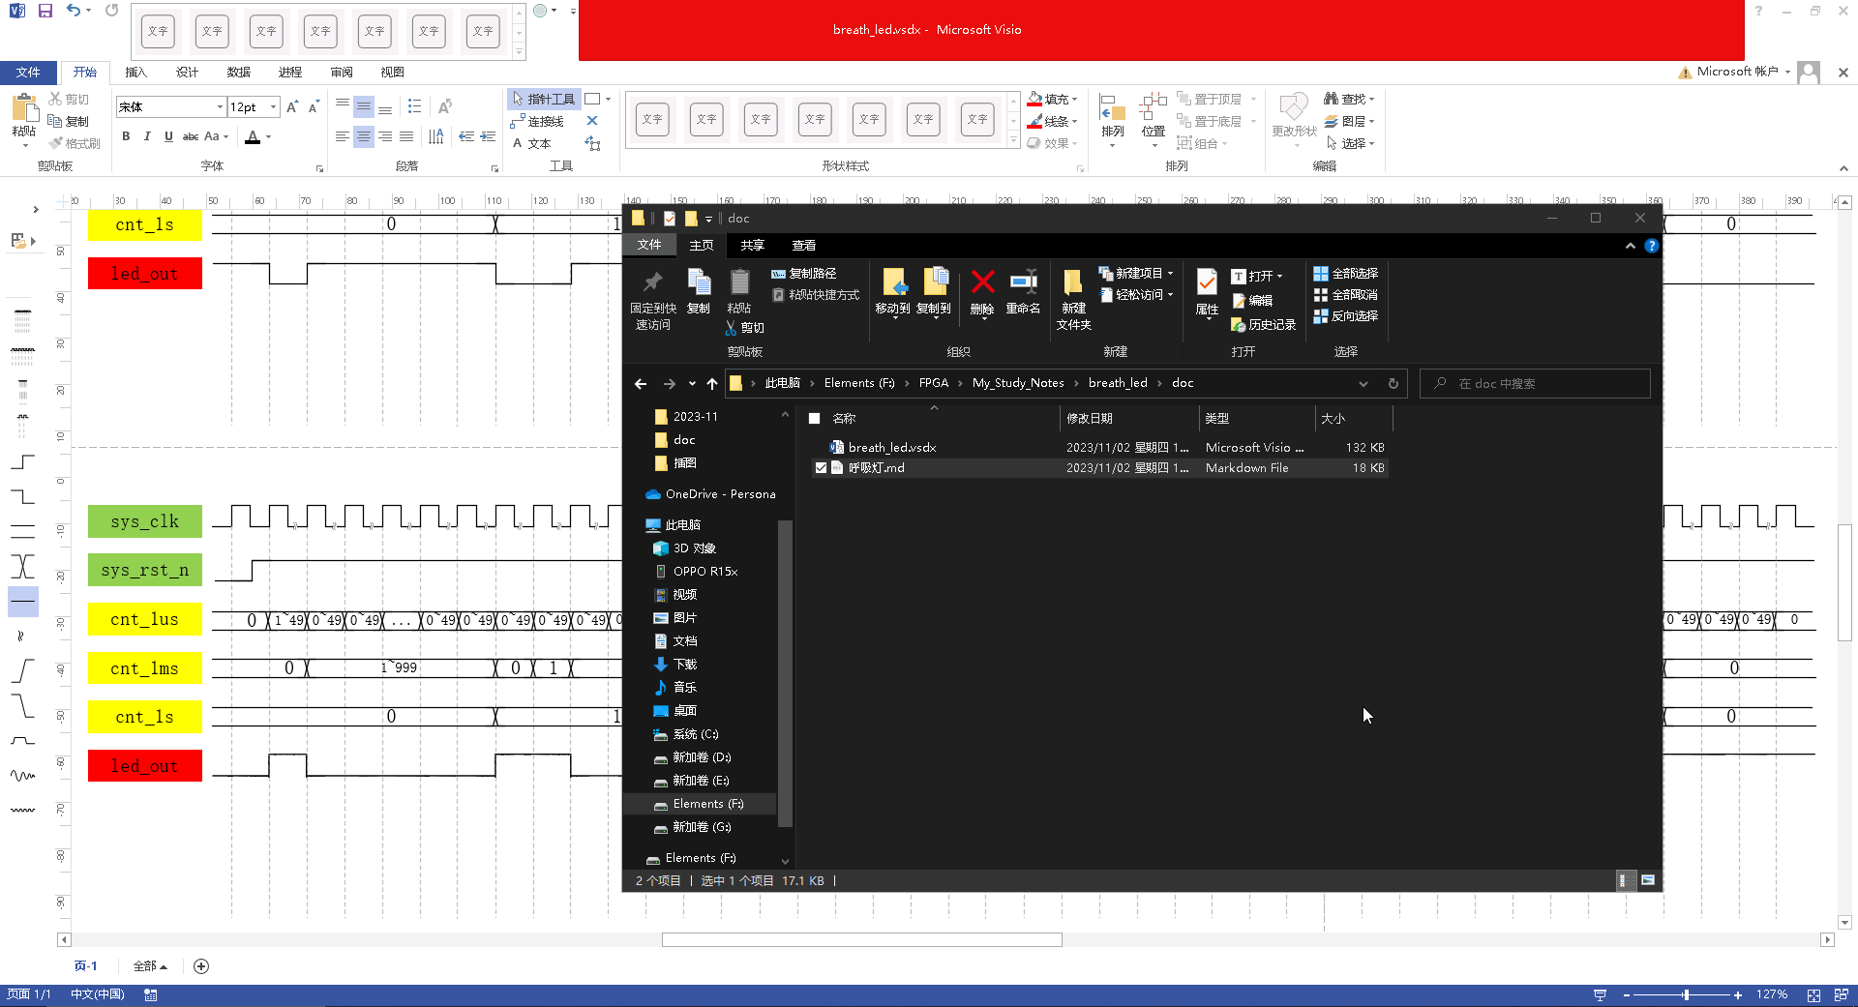Toggle Bold formatting in Visio ribbon

click(126, 136)
